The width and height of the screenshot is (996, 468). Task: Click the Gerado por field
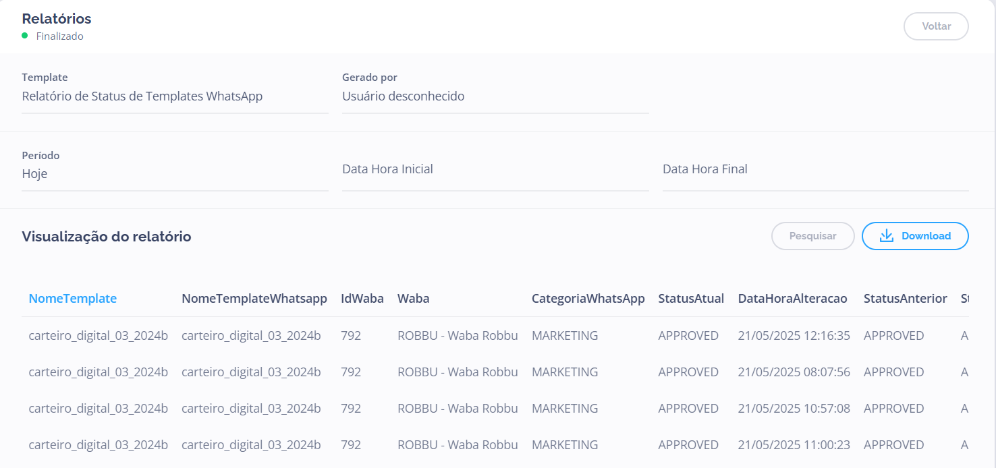[x=495, y=96]
